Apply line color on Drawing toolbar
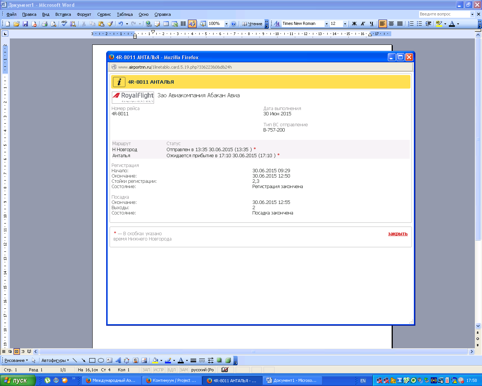The image size is (482, 386). click(168, 360)
